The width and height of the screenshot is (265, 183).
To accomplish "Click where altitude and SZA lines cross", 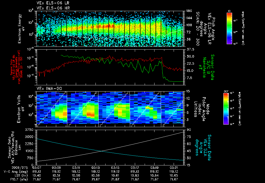I will click(x=101, y=151).
